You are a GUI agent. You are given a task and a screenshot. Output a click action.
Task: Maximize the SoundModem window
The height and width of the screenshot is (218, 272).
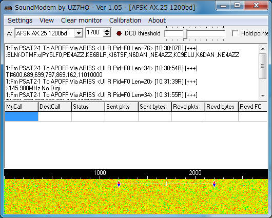(237, 5)
